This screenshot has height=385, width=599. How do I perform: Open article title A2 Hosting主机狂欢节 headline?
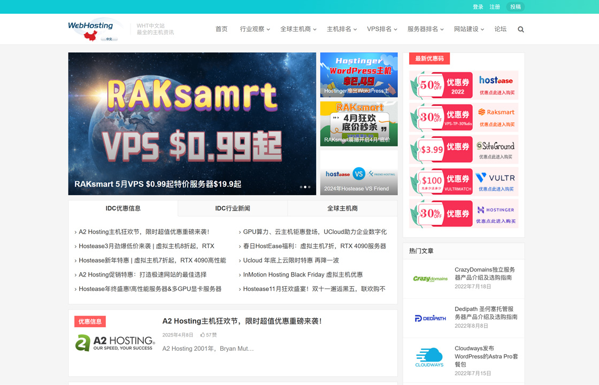click(242, 321)
